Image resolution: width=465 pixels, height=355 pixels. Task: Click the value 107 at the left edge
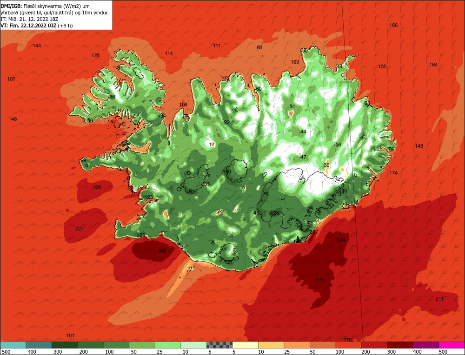pyautogui.click(x=11, y=79)
